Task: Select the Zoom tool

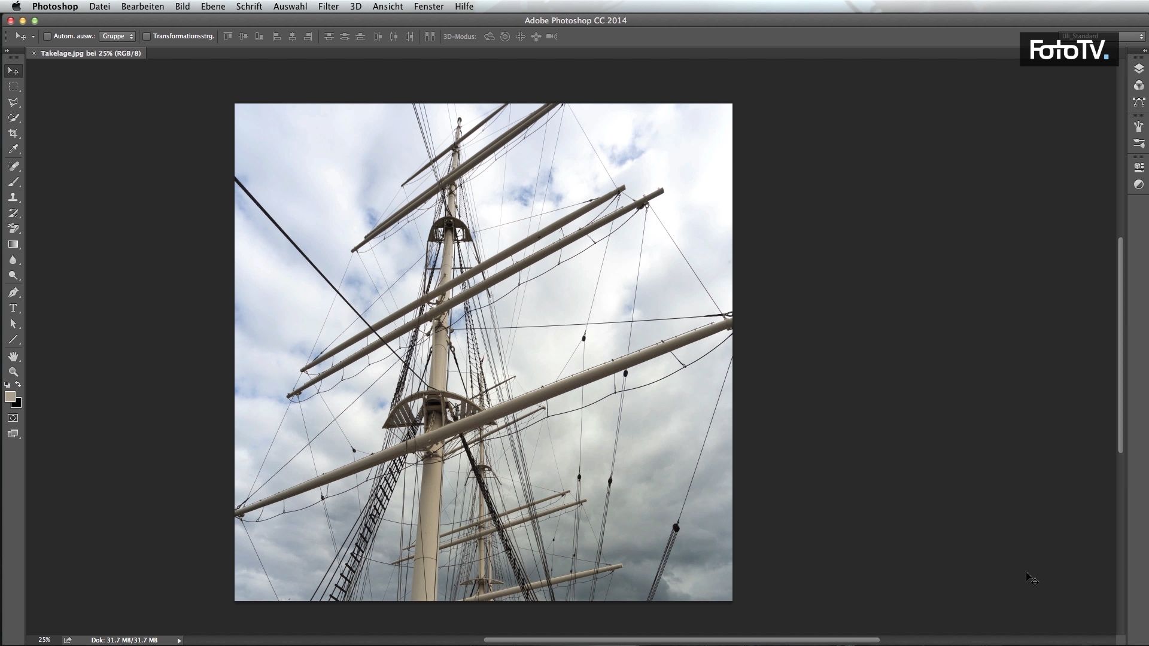Action: coord(13,371)
